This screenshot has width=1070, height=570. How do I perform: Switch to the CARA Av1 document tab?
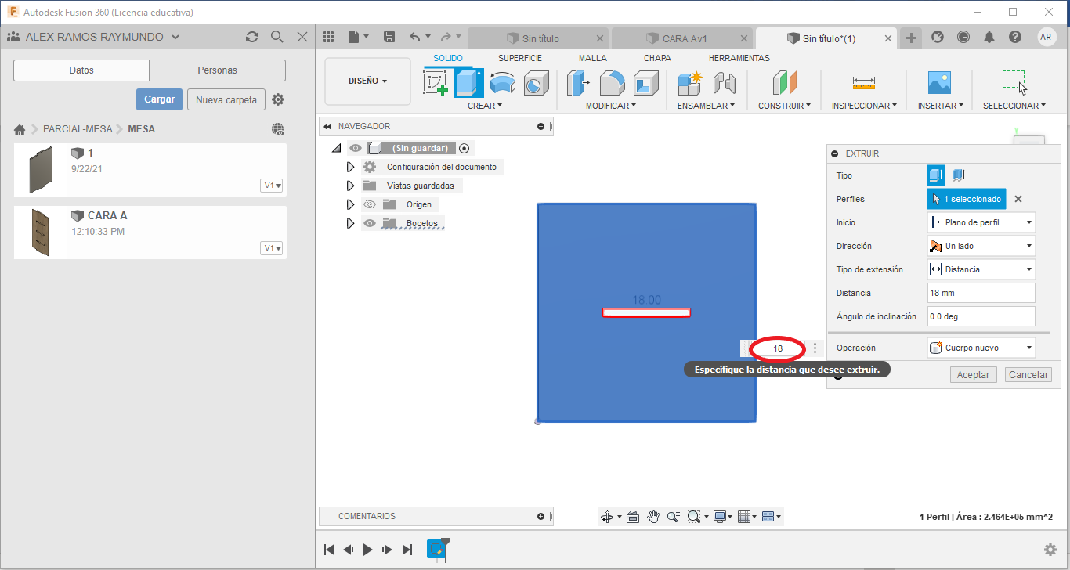[x=682, y=38]
